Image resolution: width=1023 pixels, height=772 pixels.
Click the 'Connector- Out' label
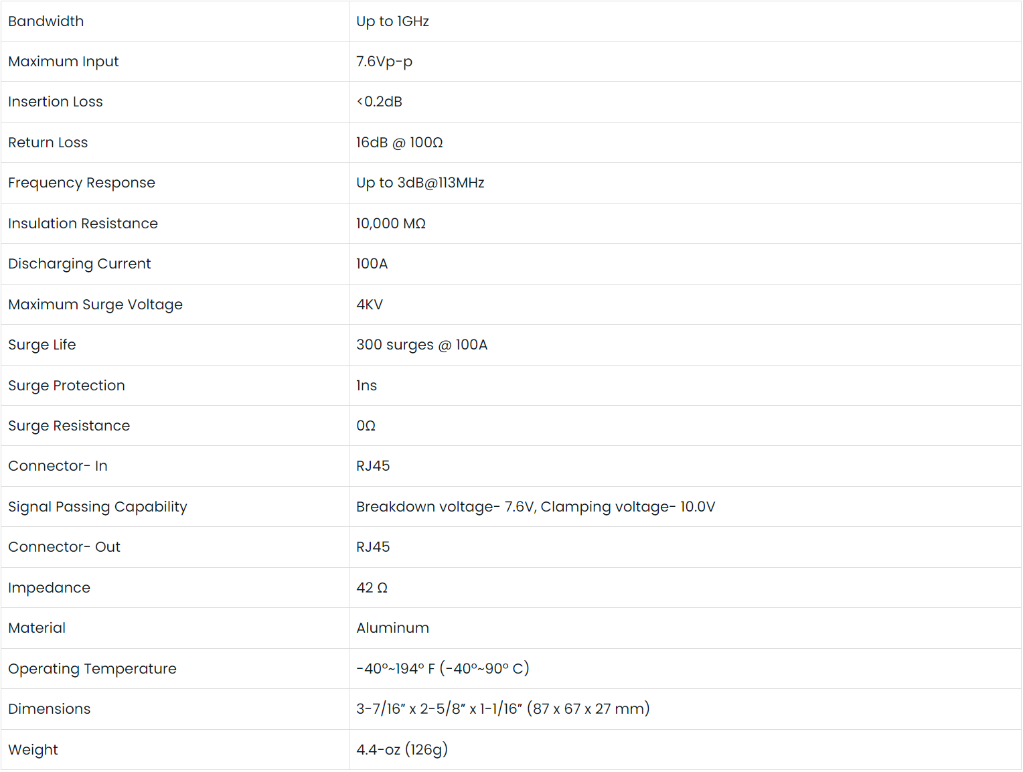coord(64,547)
